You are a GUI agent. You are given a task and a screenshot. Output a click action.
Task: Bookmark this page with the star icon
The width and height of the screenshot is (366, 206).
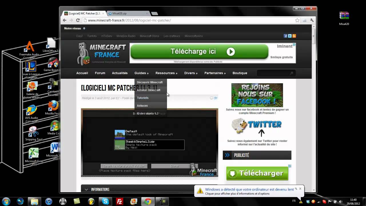coord(297,20)
